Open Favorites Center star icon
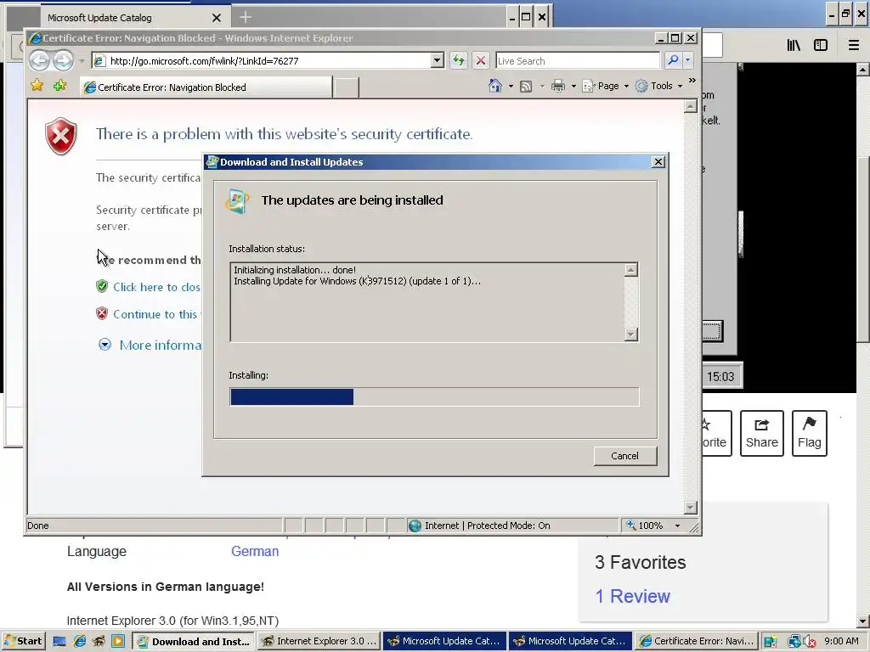 pyautogui.click(x=37, y=86)
